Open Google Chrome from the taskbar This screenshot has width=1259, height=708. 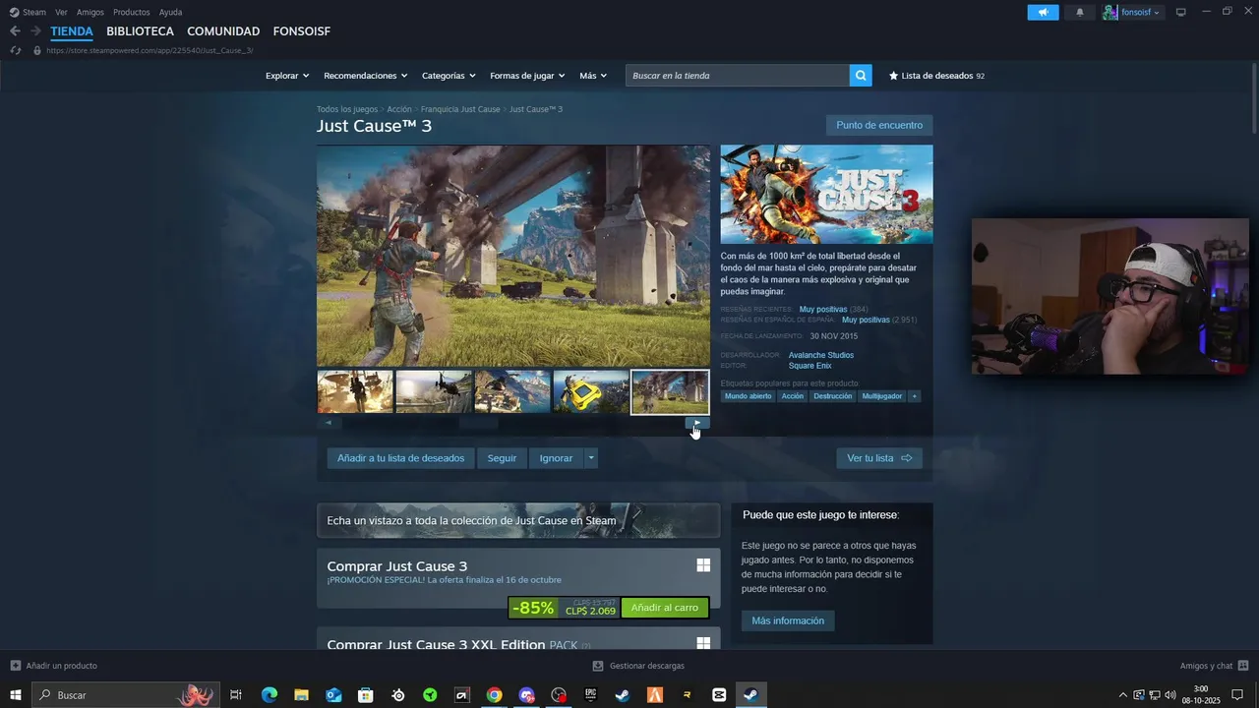494,695
